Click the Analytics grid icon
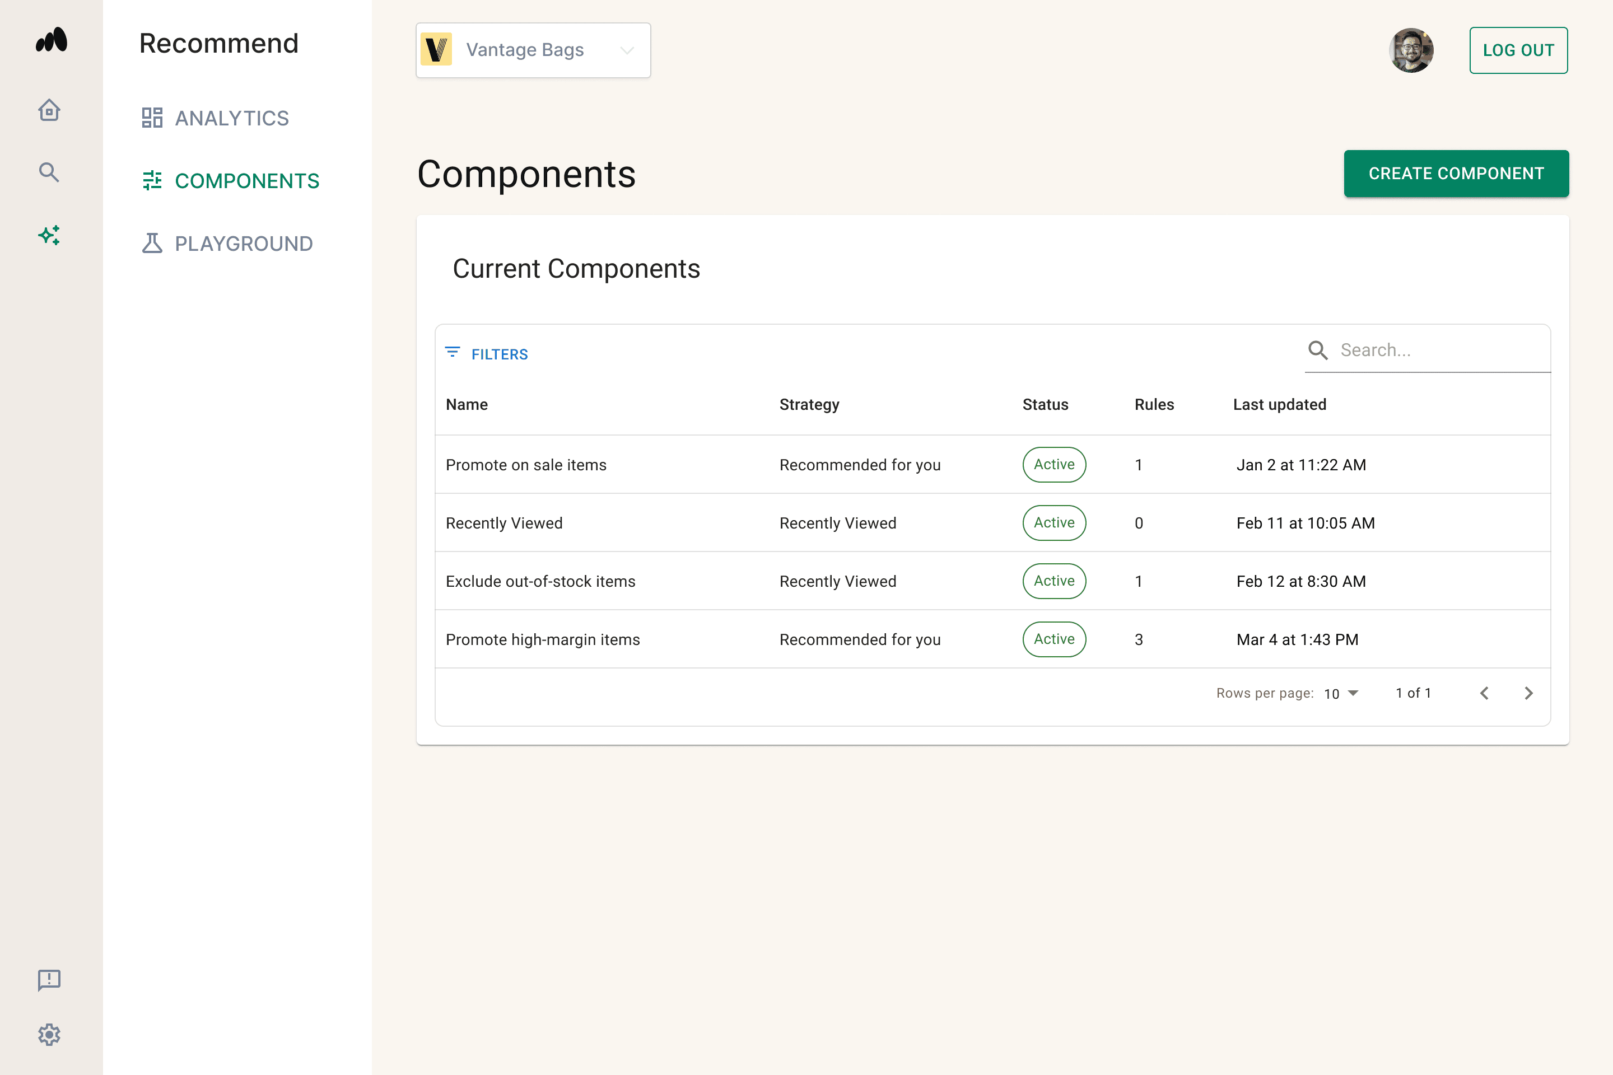Image resolution: width=1613 pixels, height=1075 pixels. [152, 117]
